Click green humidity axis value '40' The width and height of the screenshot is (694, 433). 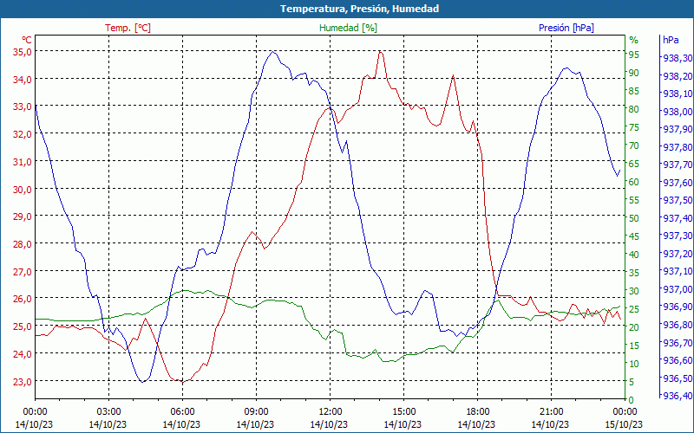[x=634, y=255]
